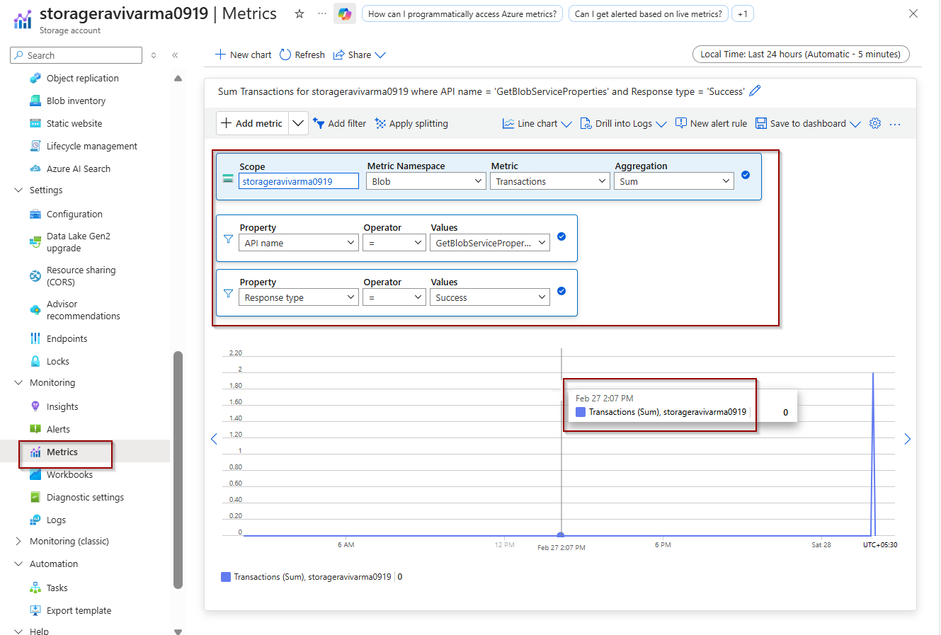This screenshot has width=941, height=635.
Task: Click the header ellipsis more options
Action: tap(322, 13)
